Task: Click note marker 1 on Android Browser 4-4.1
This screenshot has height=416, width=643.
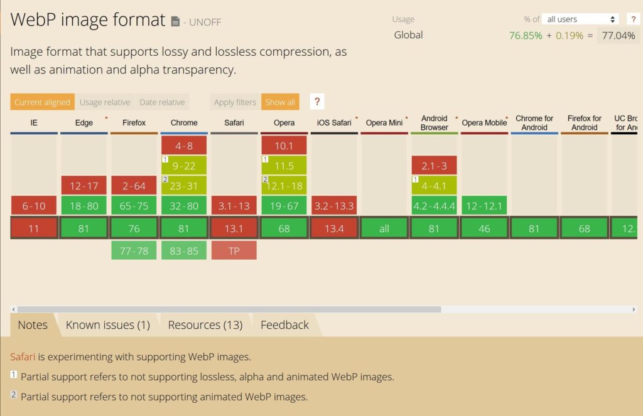Action: (415, 179)
